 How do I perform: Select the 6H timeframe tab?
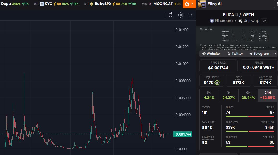point(248,95)
